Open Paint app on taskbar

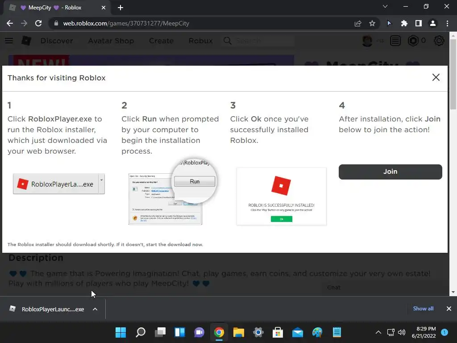click(x=317, y=332)
